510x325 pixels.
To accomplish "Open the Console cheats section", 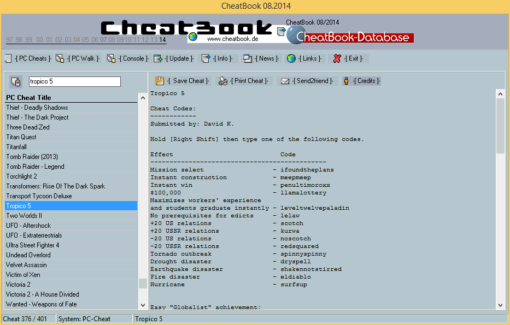I will click(128, 58).
